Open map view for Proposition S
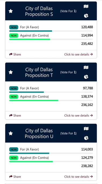The image size is (102, 184). tap(86, 6)
